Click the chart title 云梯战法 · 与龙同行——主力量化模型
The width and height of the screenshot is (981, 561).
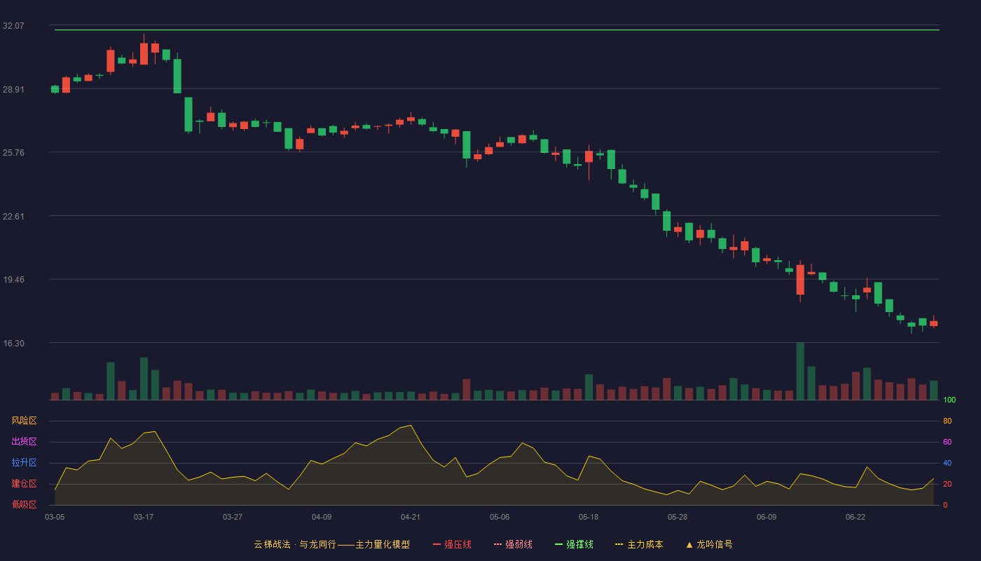click(331, 544)
